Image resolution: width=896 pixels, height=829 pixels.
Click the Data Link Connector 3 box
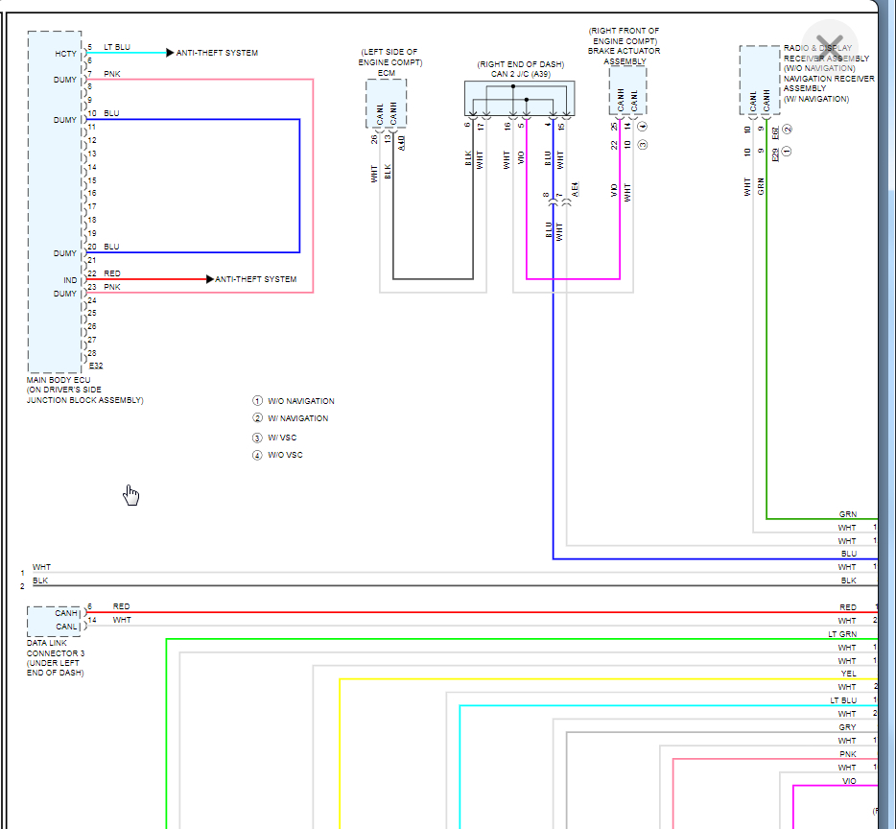(x=55, y=621)
